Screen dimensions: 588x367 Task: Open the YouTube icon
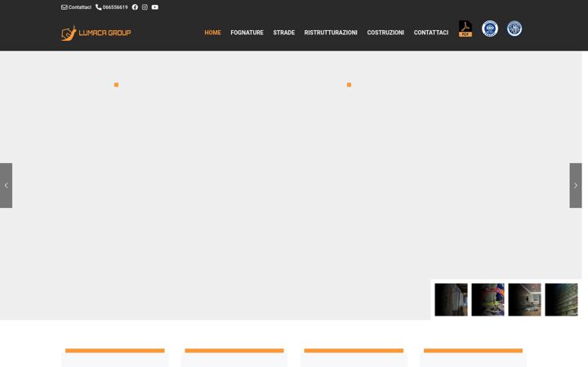(x=155, y=7)
